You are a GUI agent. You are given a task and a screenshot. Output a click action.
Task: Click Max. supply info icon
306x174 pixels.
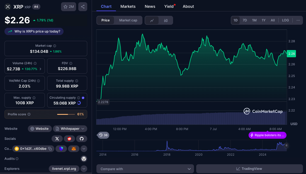(x=34, y=98)
